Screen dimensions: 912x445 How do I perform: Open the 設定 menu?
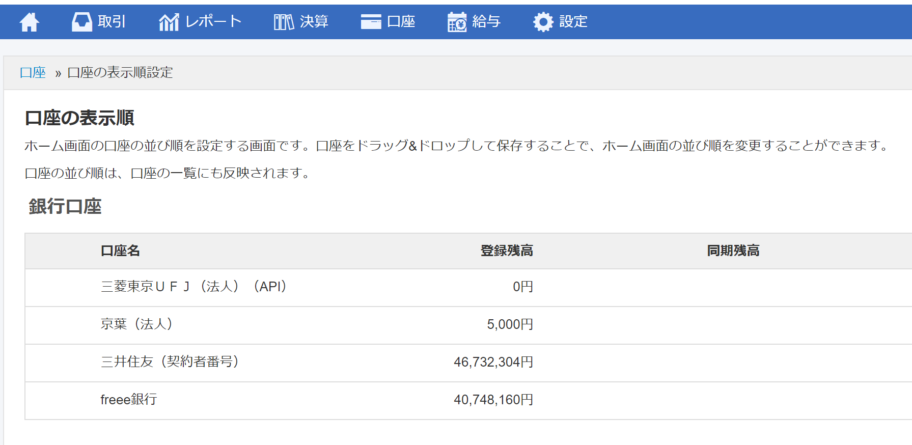point(561,22)
